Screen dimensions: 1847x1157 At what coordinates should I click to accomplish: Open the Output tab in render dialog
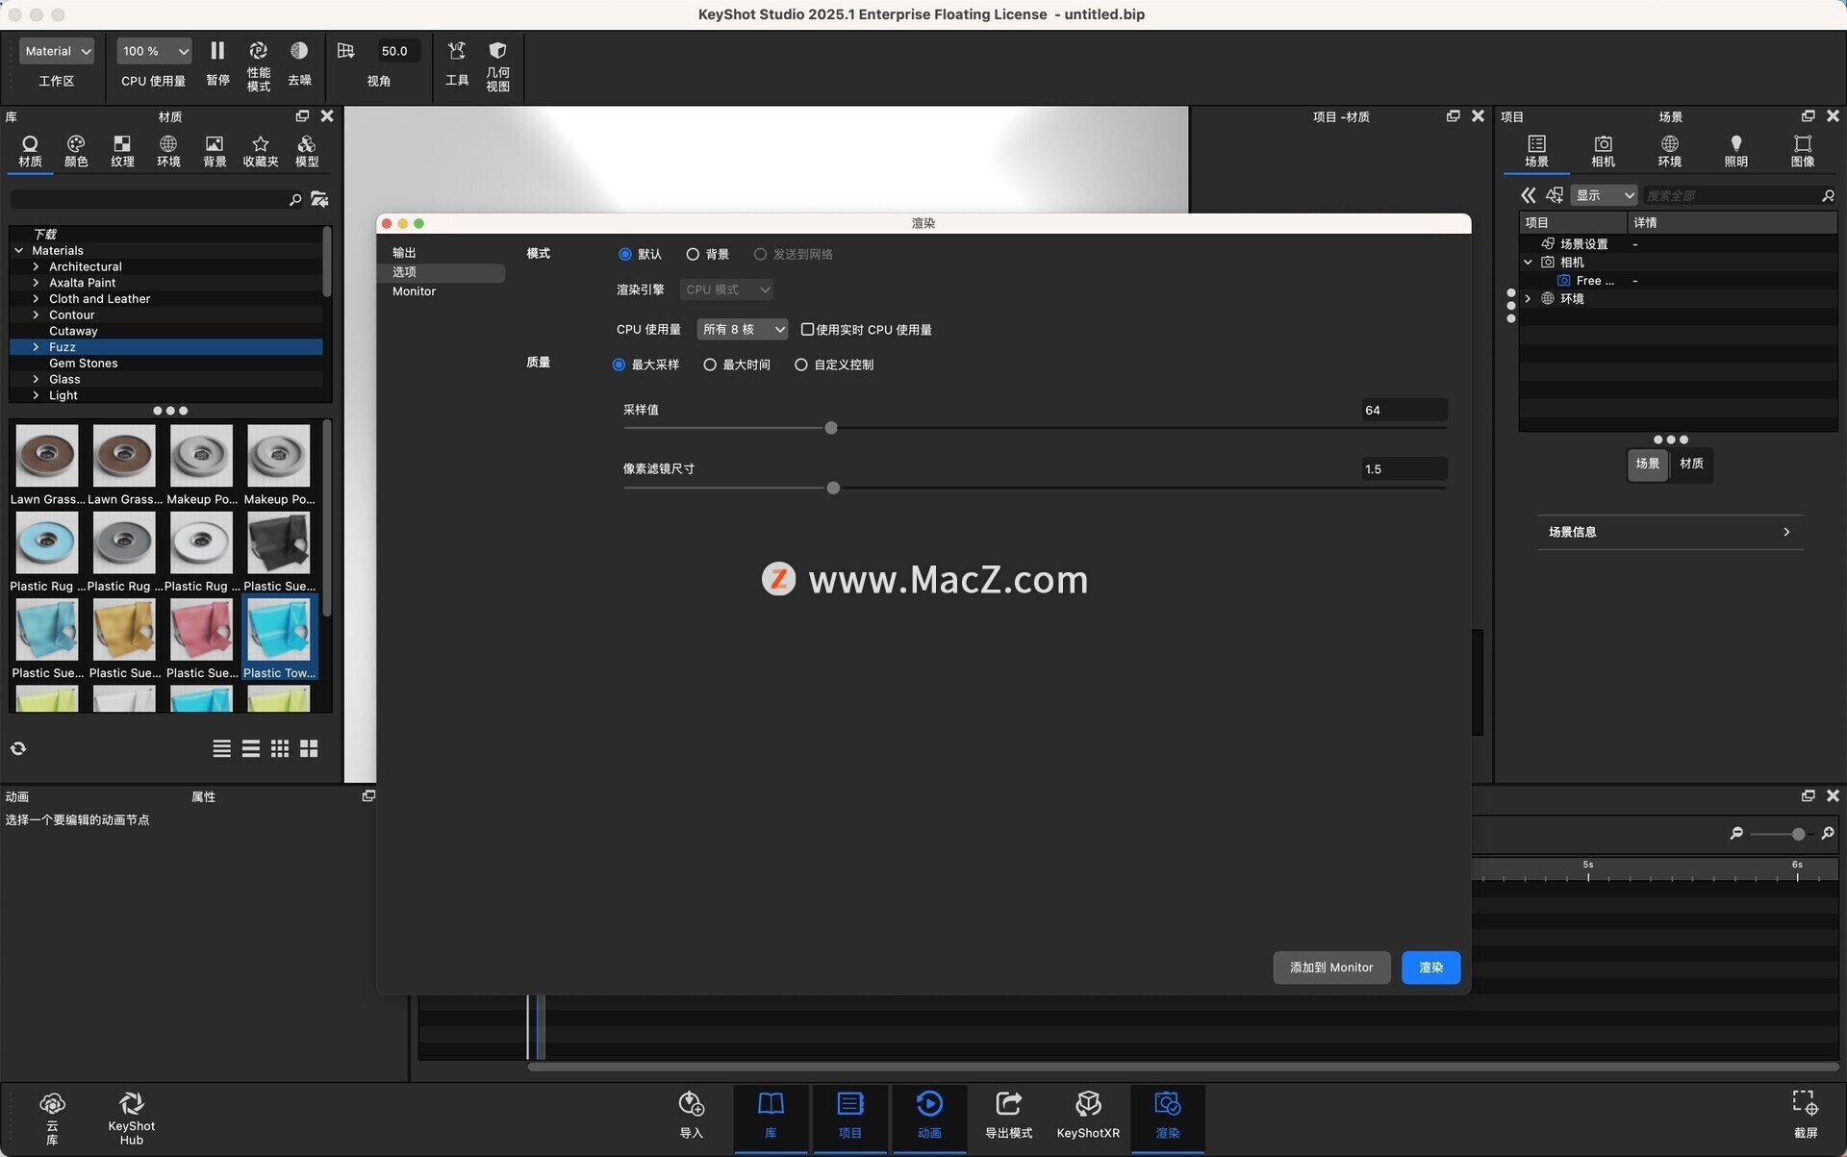404,253
